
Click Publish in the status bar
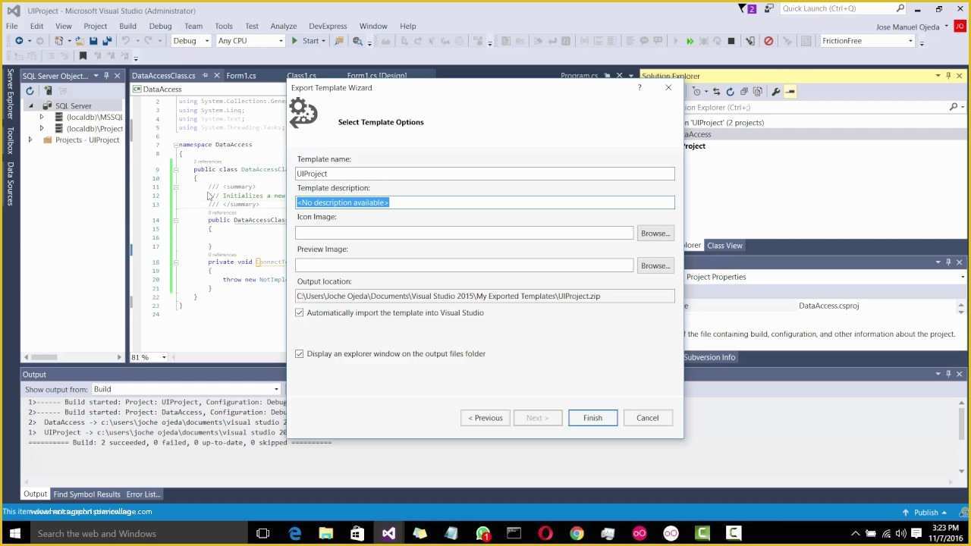pyautogui.click(x=925, y=513)
